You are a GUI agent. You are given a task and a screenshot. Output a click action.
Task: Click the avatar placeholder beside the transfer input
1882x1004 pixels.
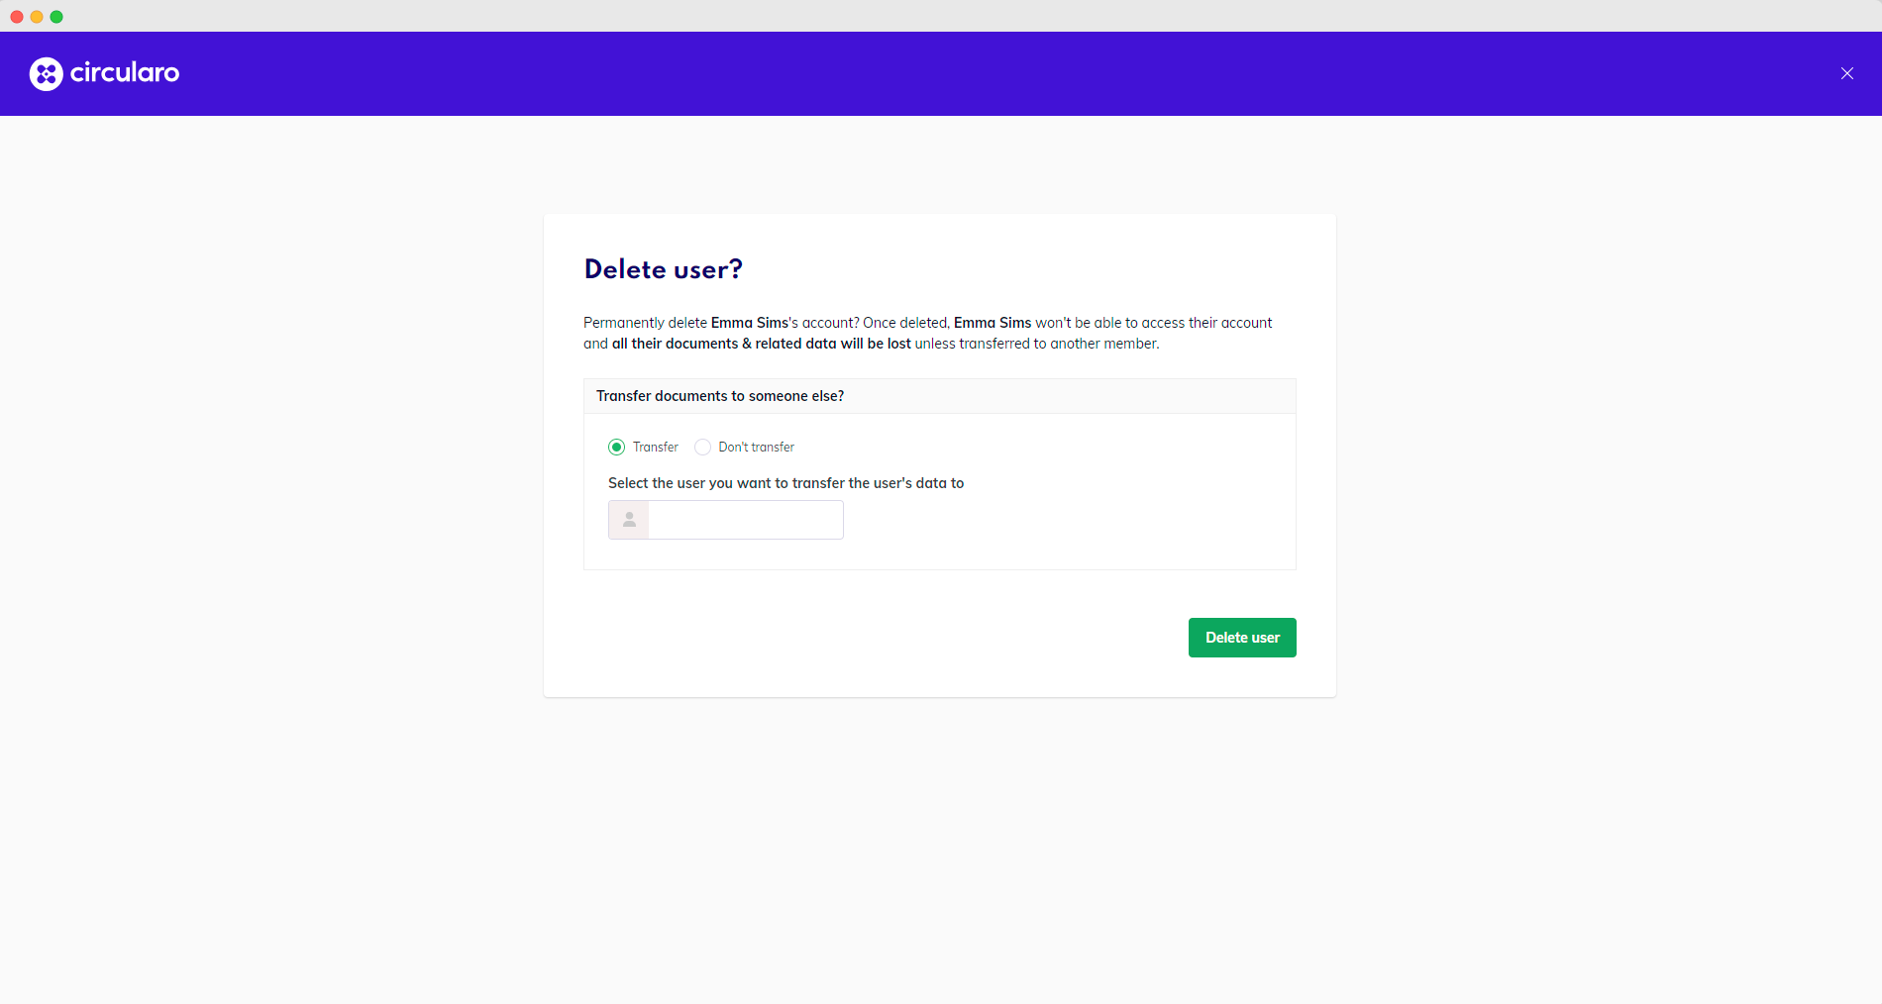(628, 519)
